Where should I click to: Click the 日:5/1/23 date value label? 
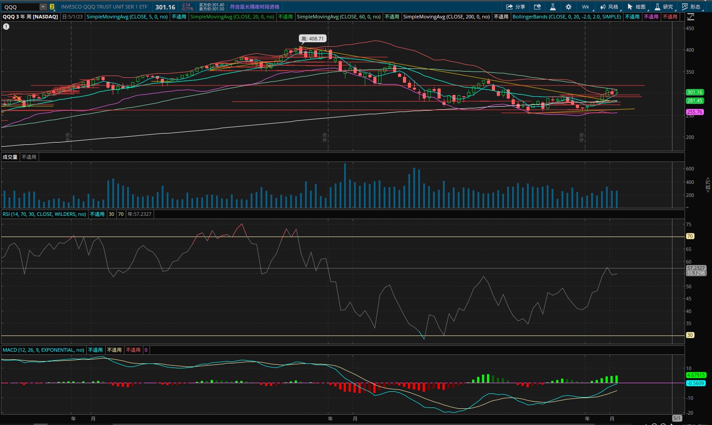tap(72, 17)
